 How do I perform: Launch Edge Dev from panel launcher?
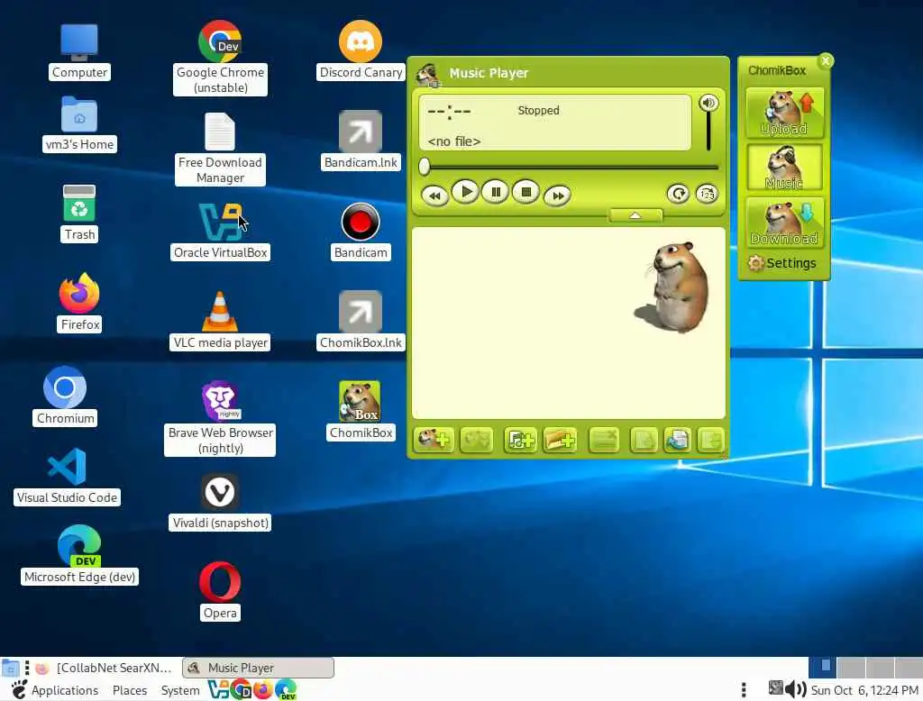(286, 689)
